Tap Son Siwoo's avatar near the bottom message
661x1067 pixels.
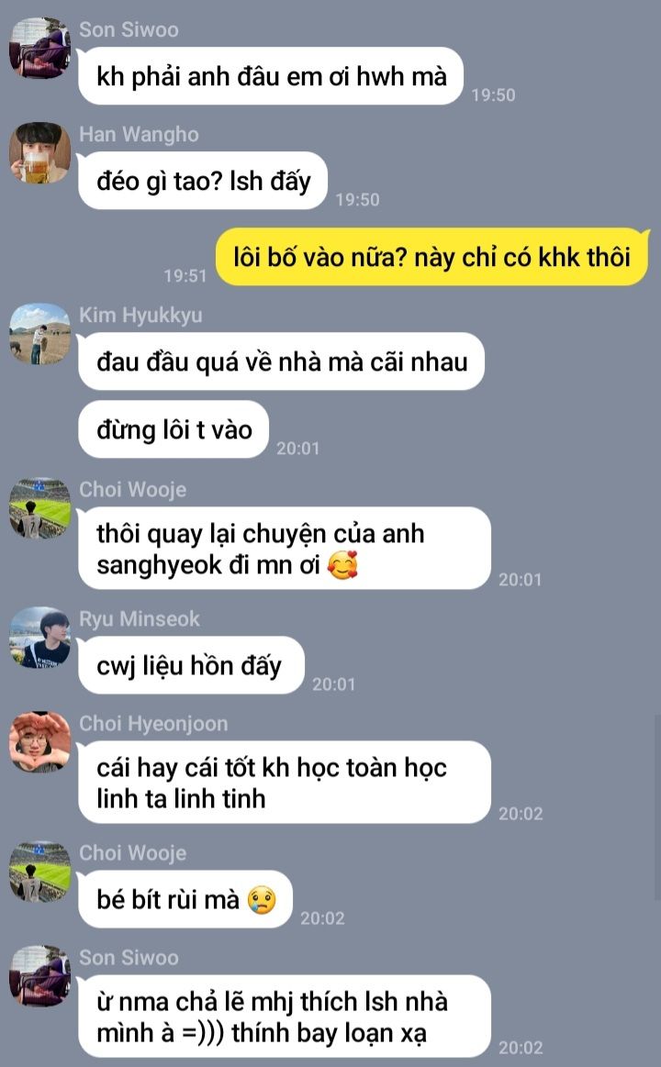click(39, 976)
